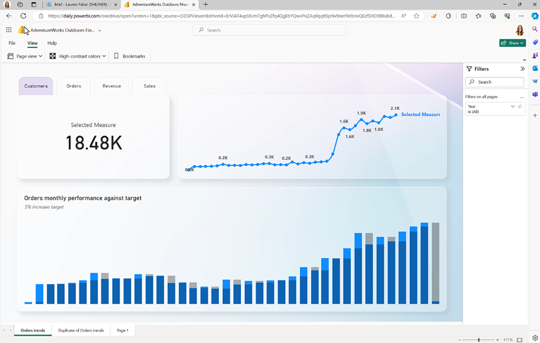Screen dimensions: 540x343
Task: Select the Sales measure button
Action: pos(150,86)
